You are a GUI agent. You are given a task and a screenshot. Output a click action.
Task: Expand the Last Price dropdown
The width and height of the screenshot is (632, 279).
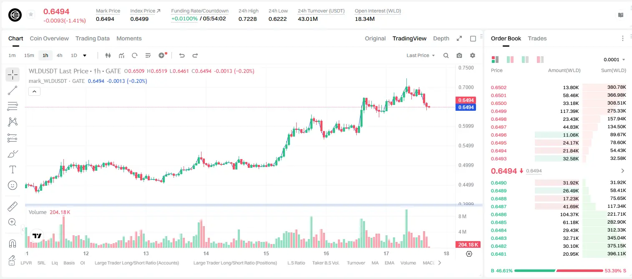pyautogui.click(x=420, y=55)
